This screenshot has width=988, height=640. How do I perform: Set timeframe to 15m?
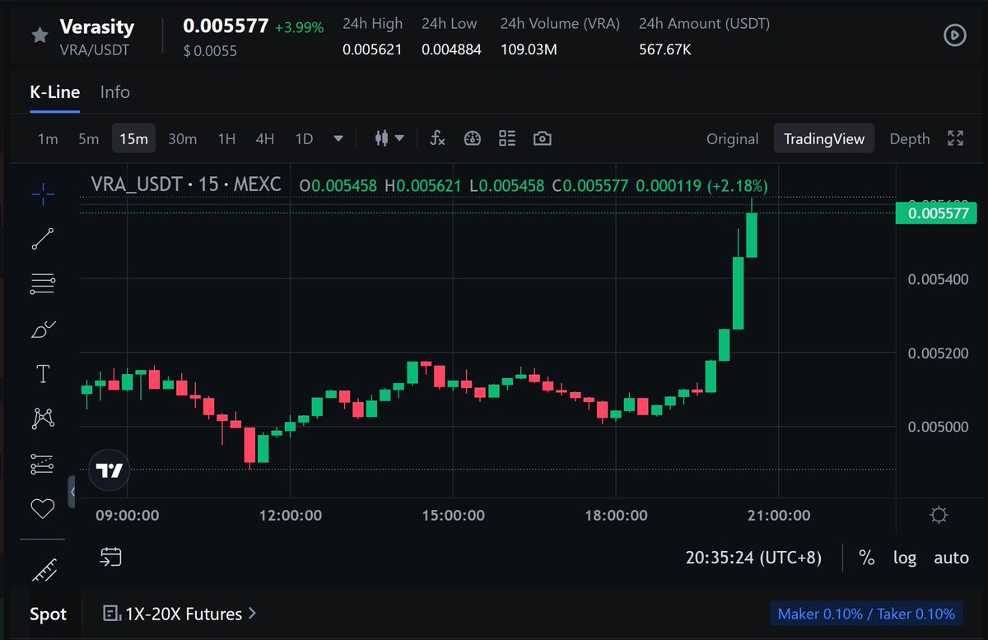click(134, 139)
